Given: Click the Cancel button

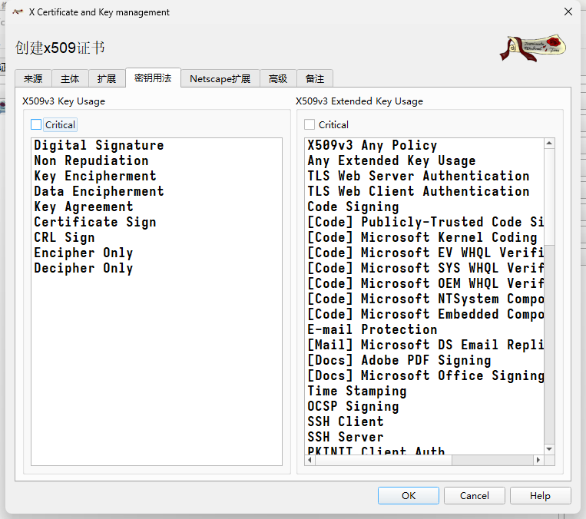Looking at the screenshot, I should 475,496.
